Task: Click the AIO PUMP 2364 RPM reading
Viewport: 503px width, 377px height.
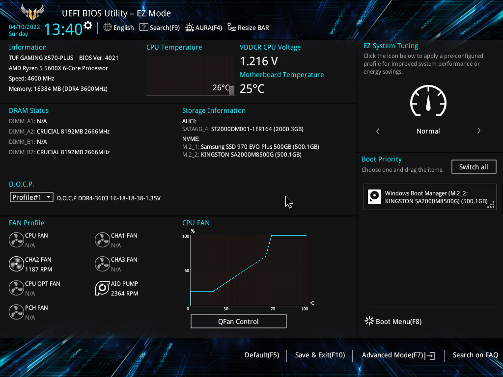Action: click(124, 294)
